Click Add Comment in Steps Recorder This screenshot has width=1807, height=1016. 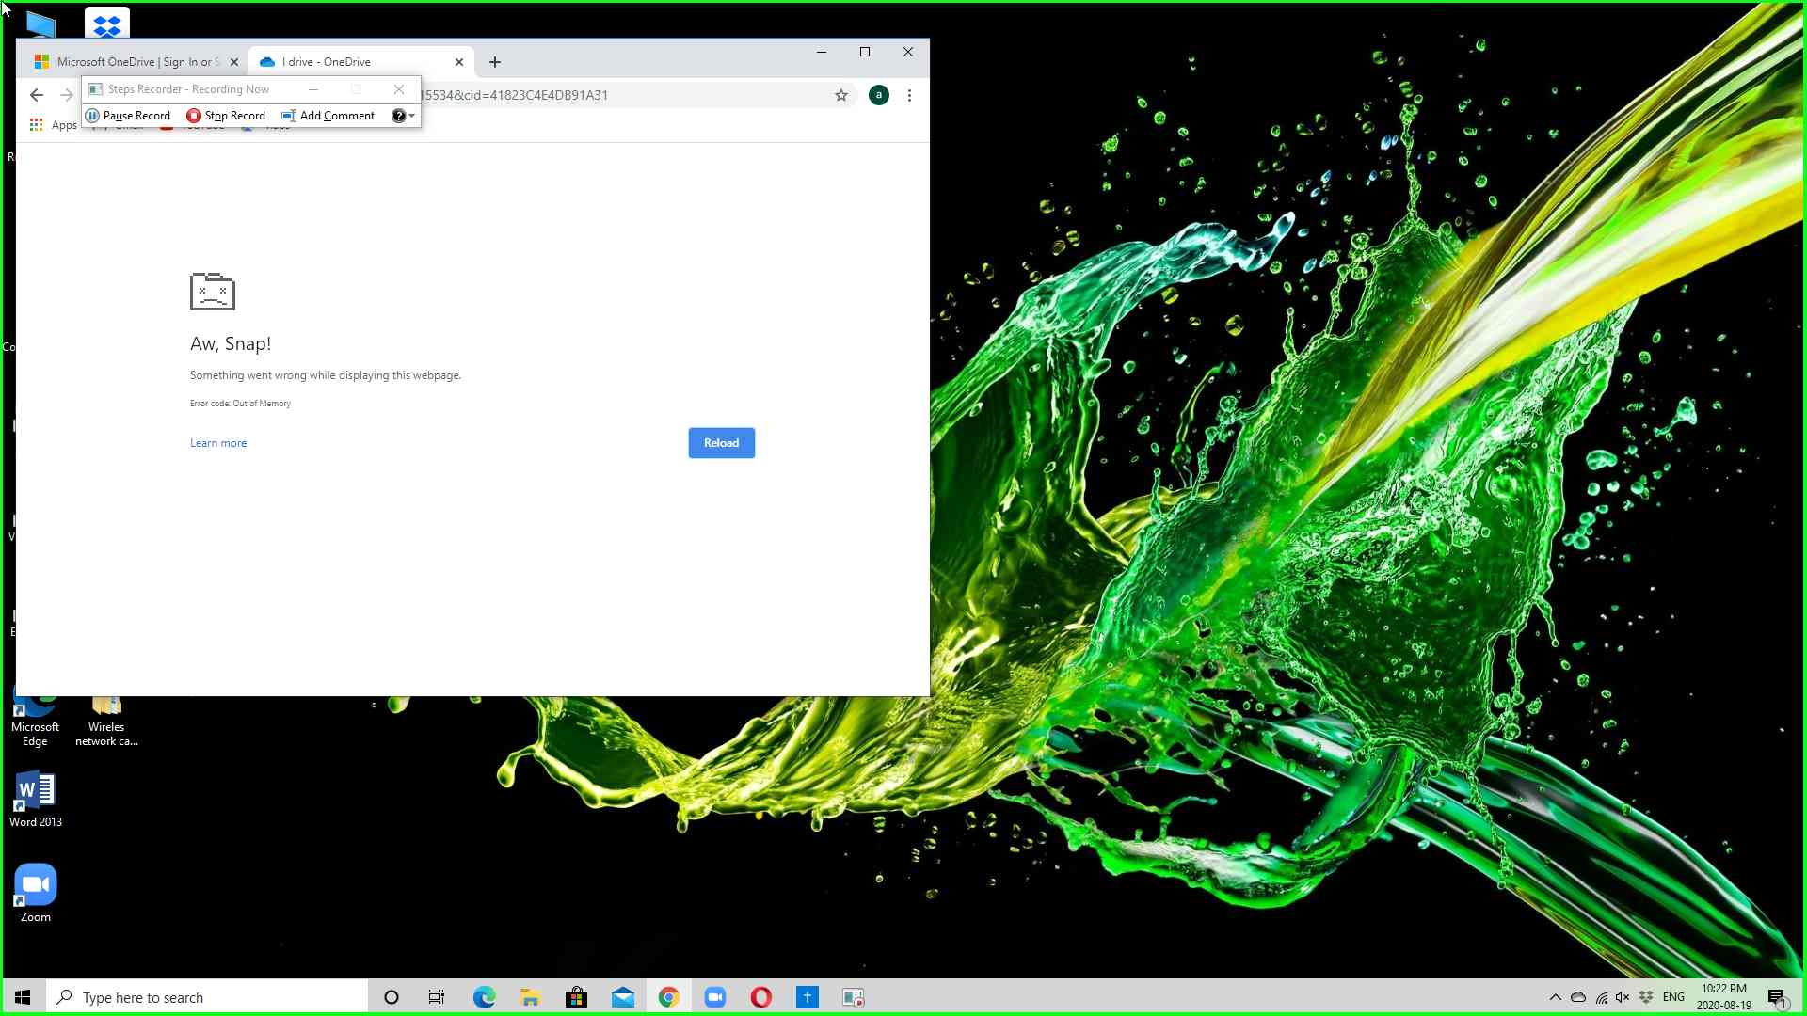(x=328, y=116)
